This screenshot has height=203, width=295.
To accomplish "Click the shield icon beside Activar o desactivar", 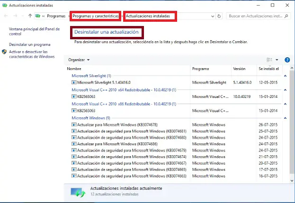I will [4, 52].
